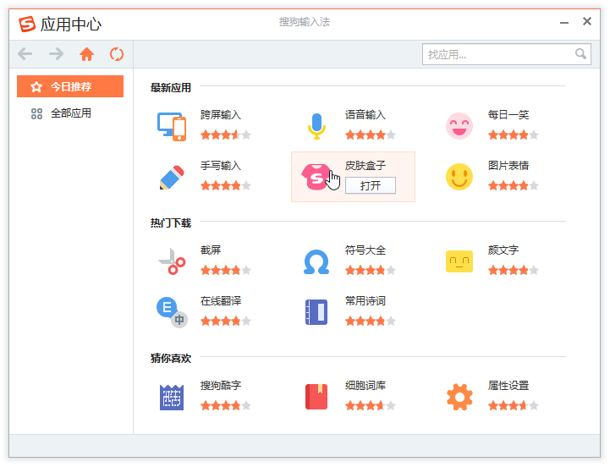Image resolution: width=610 pixels, height=467 pixels.
Task: Open the 手写输入 pencil icon
Action: pos(172,177)
